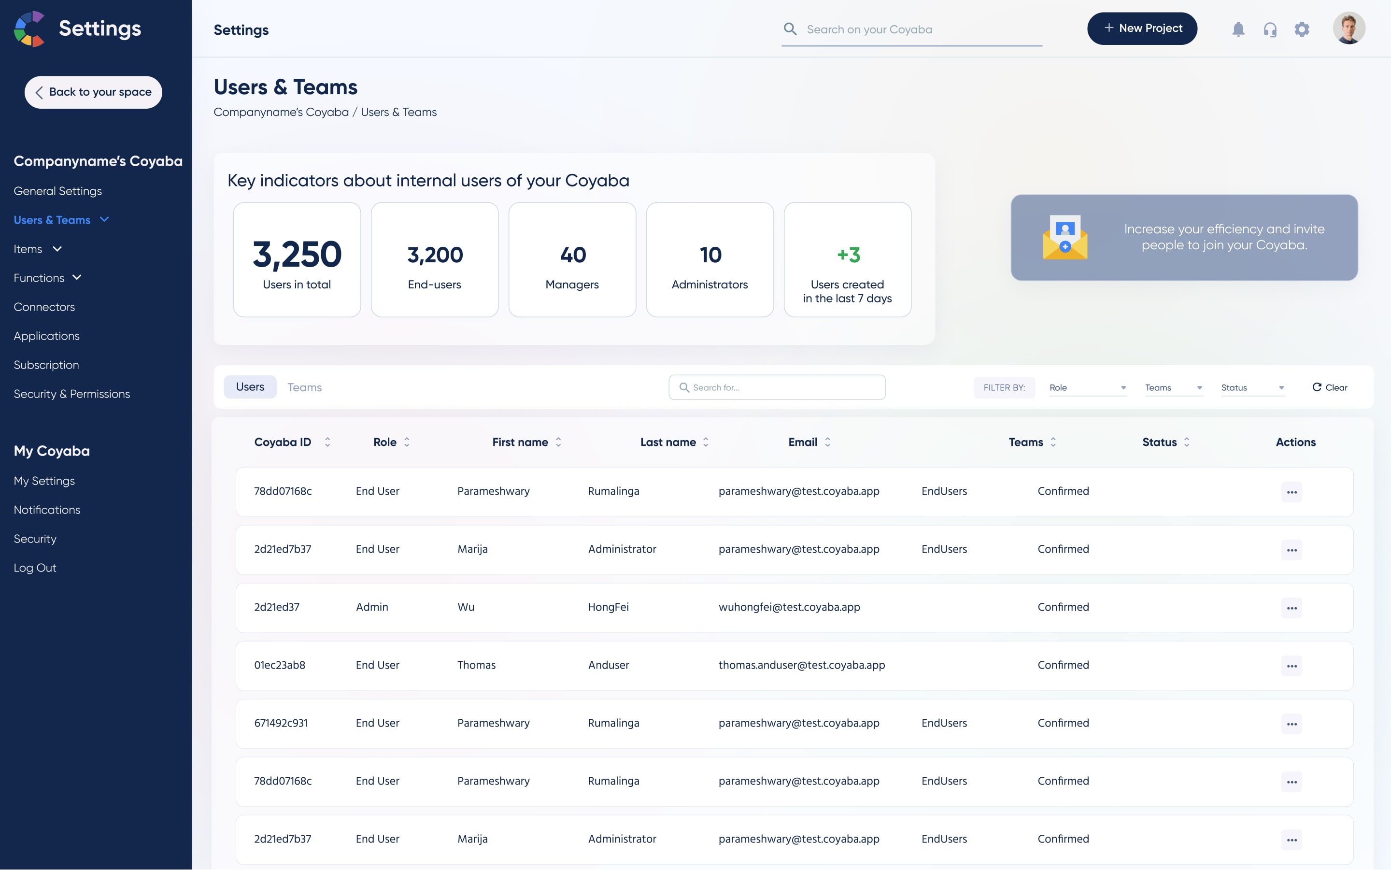
Task: Open actions menu for wuhongfei@test.coyaba.app row
Action: pos(1291,608)
